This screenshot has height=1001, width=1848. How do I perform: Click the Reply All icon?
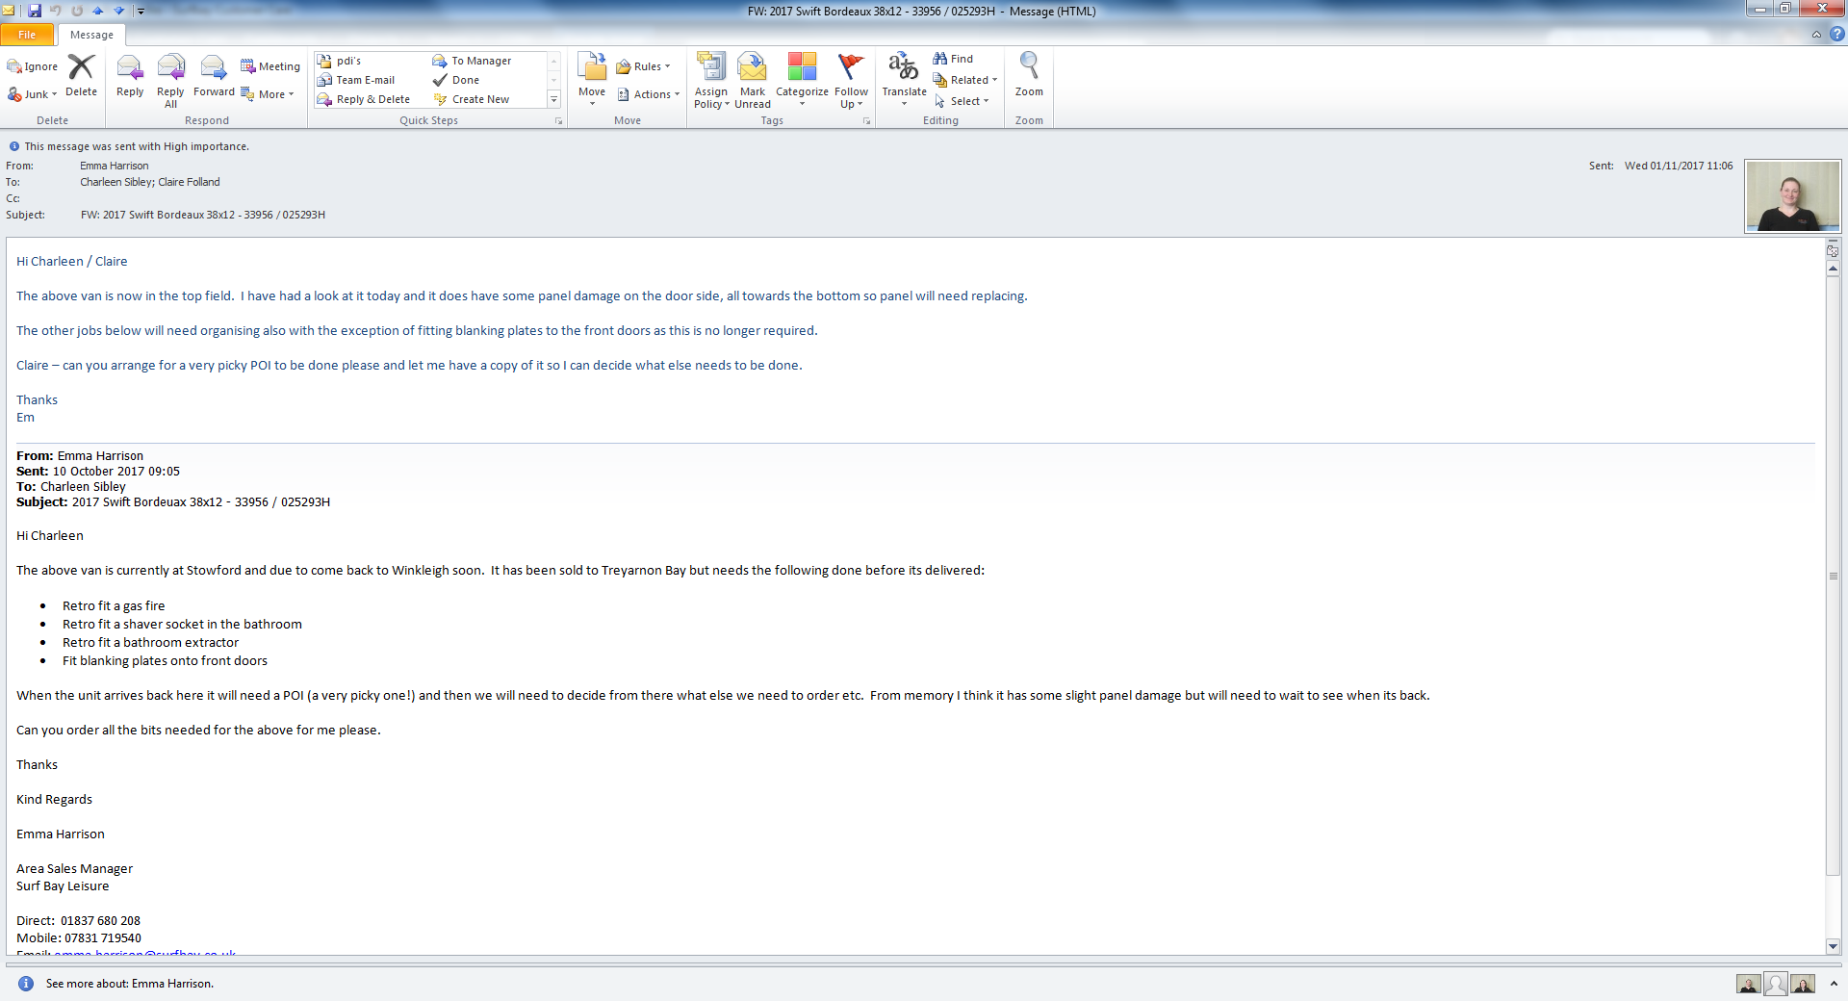click(x=170, y=80)
